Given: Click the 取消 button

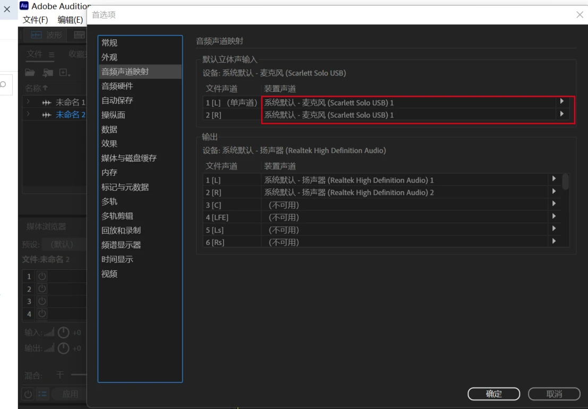Looking at the screenshot, I should 554,394.
